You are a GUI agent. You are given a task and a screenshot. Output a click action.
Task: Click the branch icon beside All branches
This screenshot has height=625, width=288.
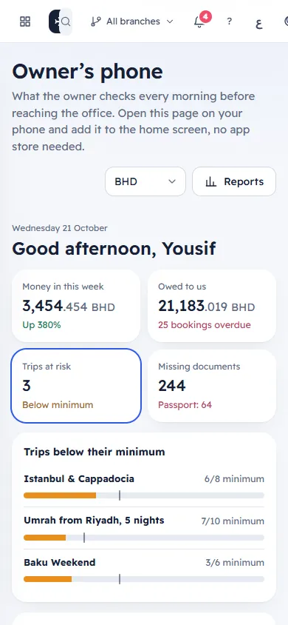click(95, 21)
